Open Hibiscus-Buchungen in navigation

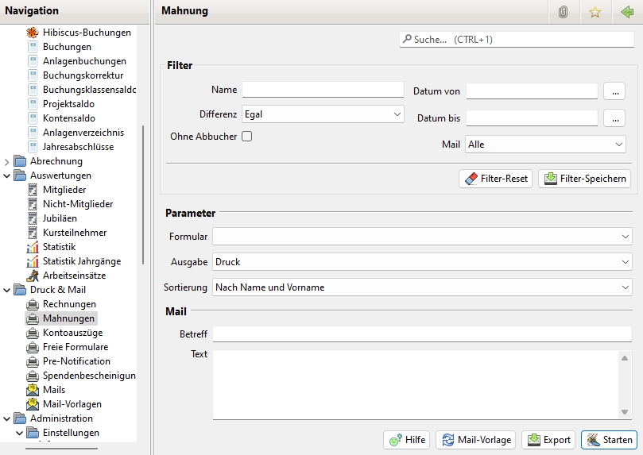86,33
